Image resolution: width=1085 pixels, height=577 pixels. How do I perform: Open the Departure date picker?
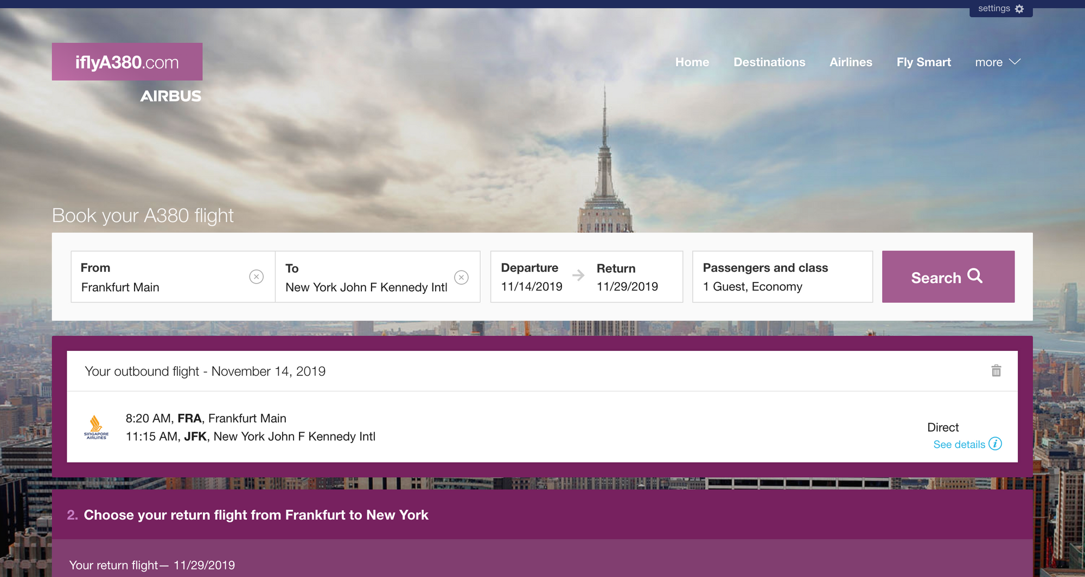(531, 277)
